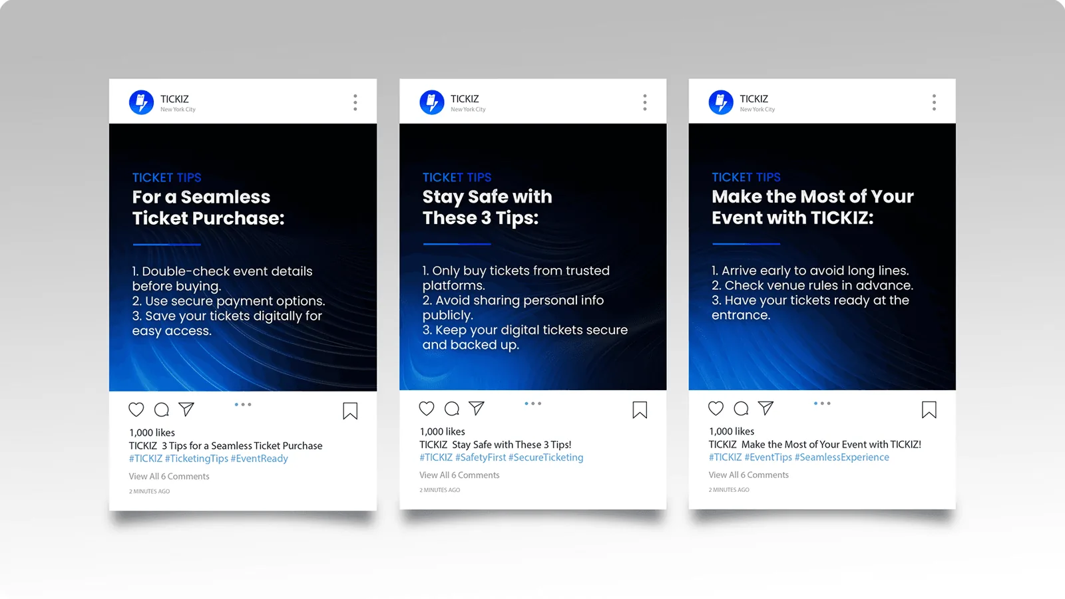Open #SeamlessExperience hashtag

point(842,457)
